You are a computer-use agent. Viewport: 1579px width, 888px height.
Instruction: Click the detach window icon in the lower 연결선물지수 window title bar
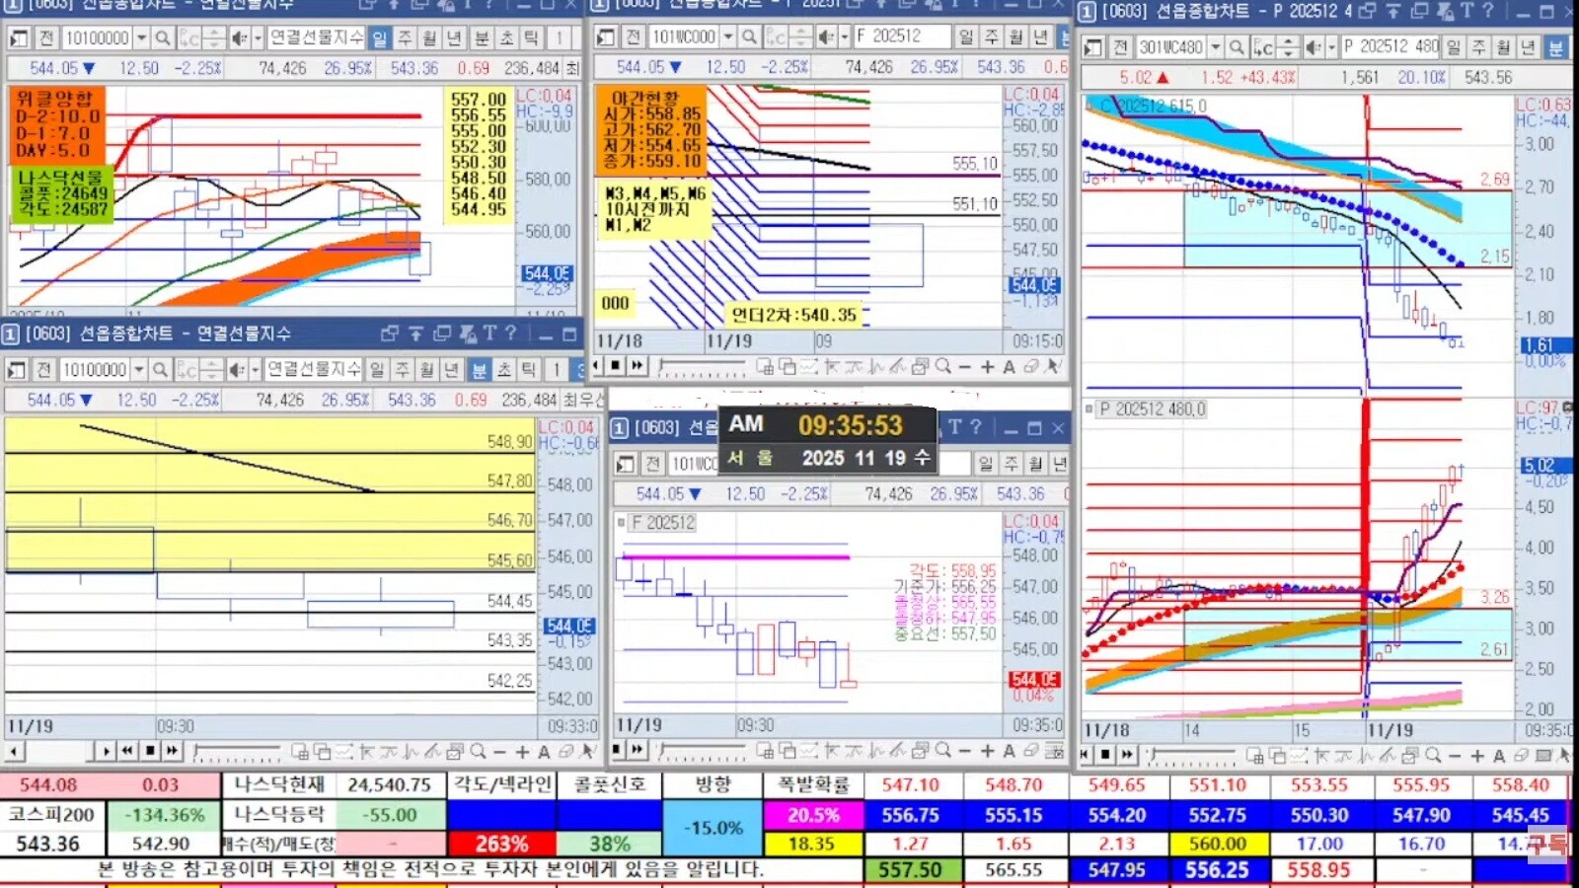(x=390, y=333)
